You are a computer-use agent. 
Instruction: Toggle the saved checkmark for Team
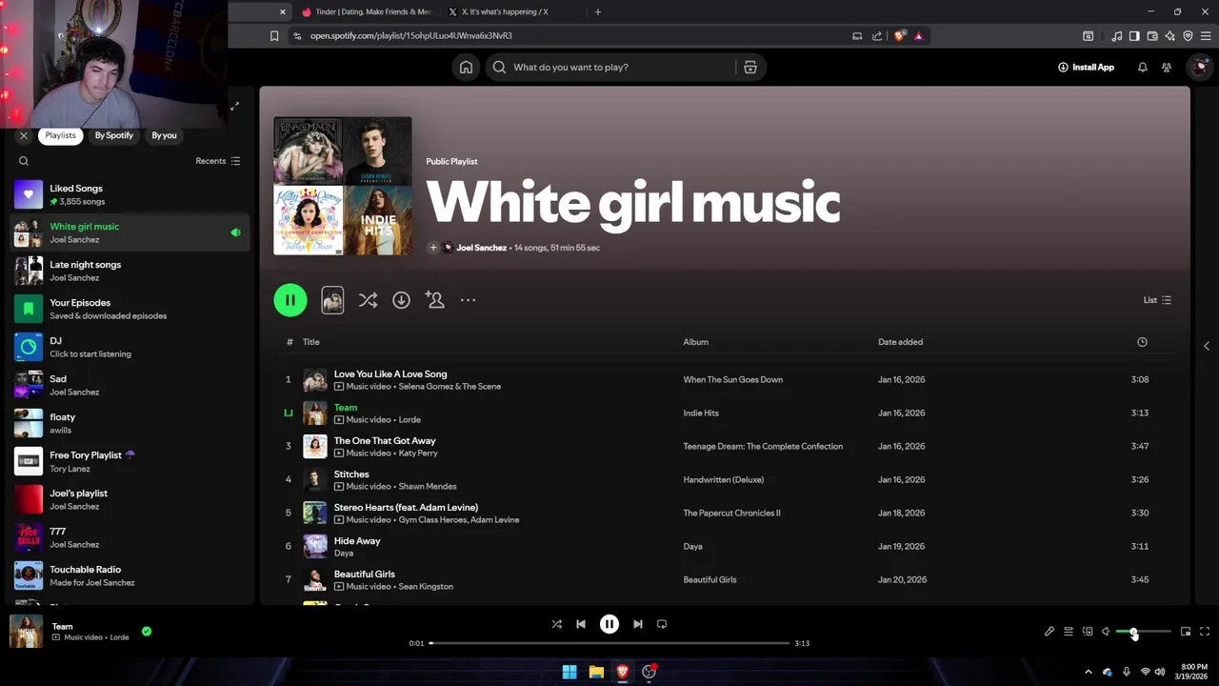point(147,631)
